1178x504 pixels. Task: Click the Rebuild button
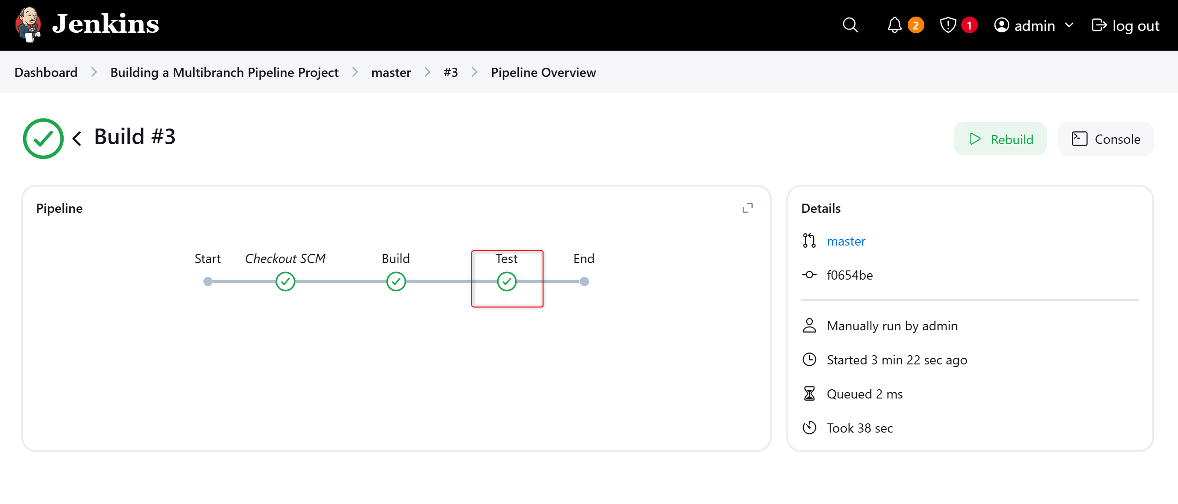coord(1000,139)
